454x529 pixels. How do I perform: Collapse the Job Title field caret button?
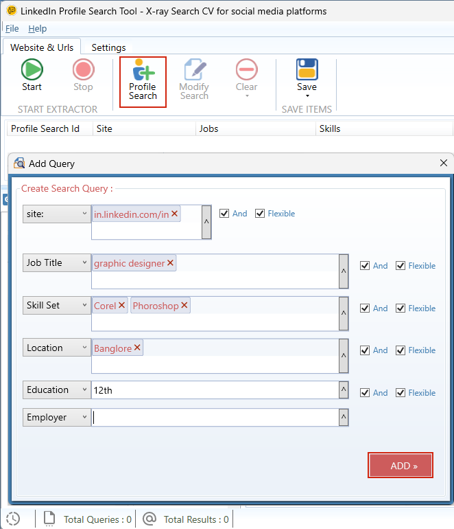(x=344, y=271)
